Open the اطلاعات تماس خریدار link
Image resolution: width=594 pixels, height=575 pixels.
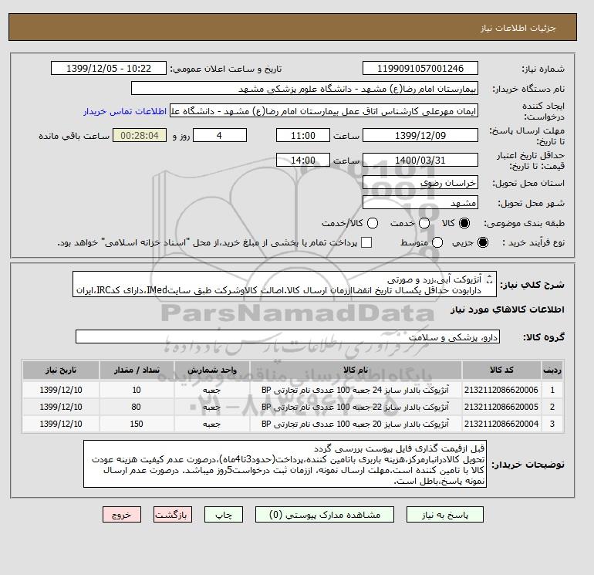(125, 111)
